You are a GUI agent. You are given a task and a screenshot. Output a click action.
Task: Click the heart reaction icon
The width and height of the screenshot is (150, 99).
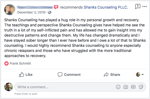click(6, 63)
